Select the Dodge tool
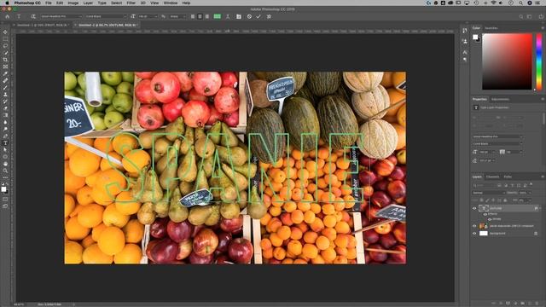The image size is (546, 307). (x=5, y=130)
